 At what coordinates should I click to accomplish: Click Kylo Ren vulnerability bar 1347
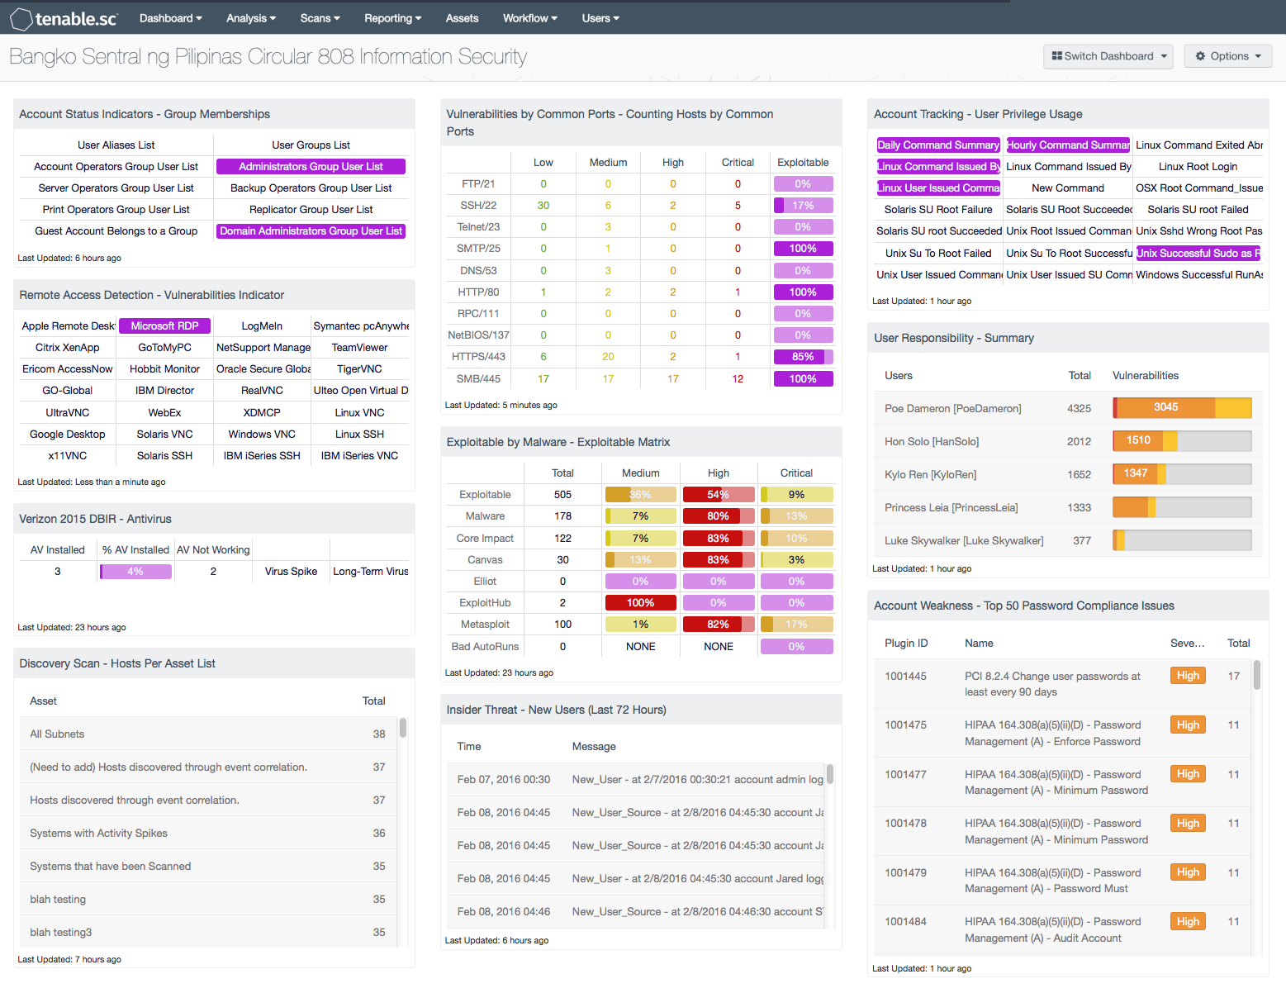1182,473
